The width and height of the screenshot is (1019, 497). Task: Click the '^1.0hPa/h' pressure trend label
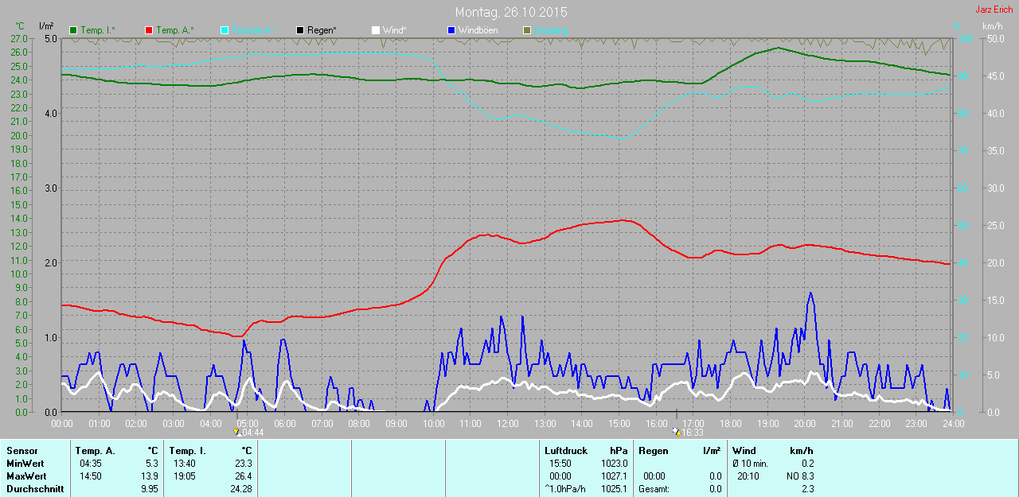point(564,489)
